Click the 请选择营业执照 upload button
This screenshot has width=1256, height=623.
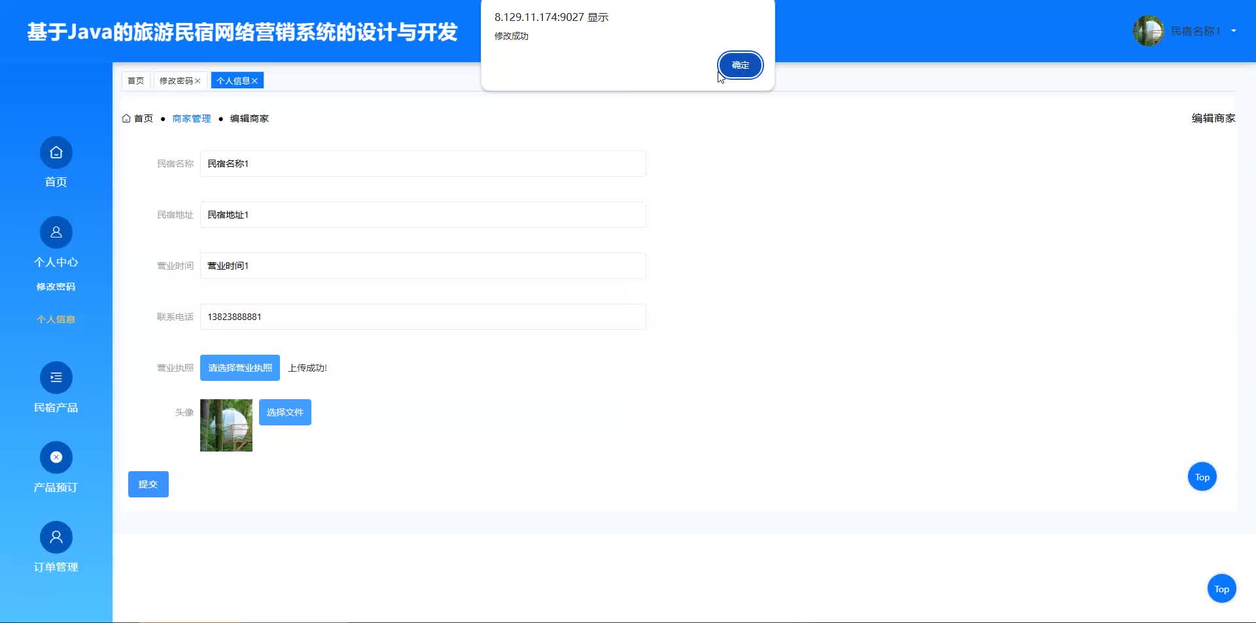tap(239, 367)
